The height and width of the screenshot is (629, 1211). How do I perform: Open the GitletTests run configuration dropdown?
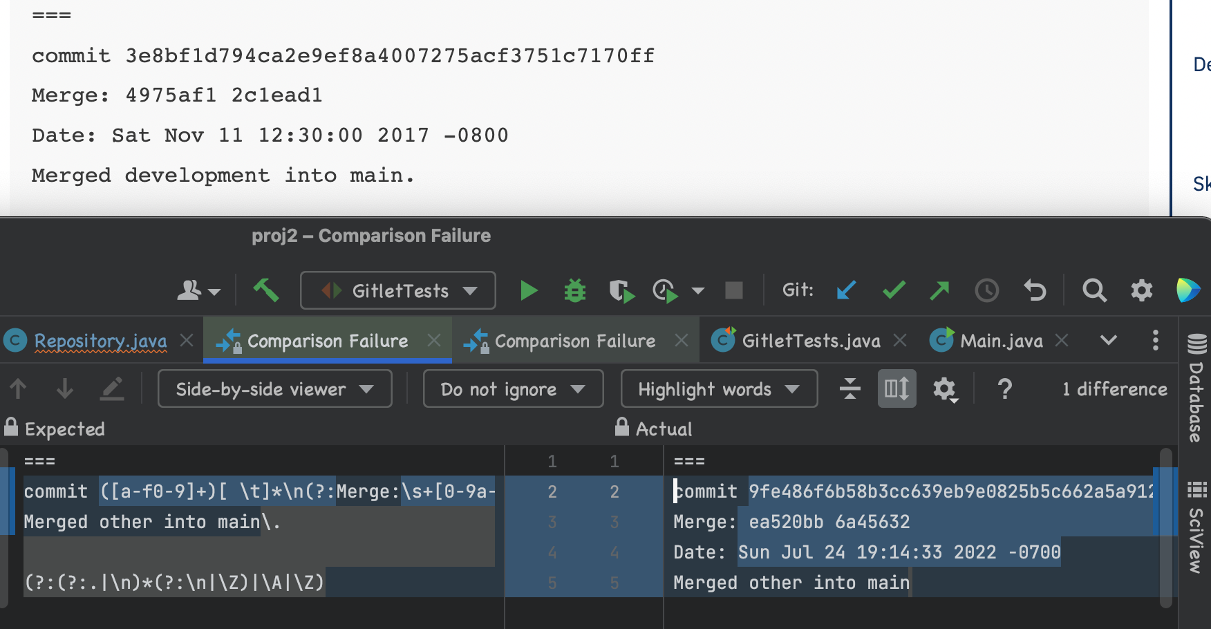coord(398,291)
